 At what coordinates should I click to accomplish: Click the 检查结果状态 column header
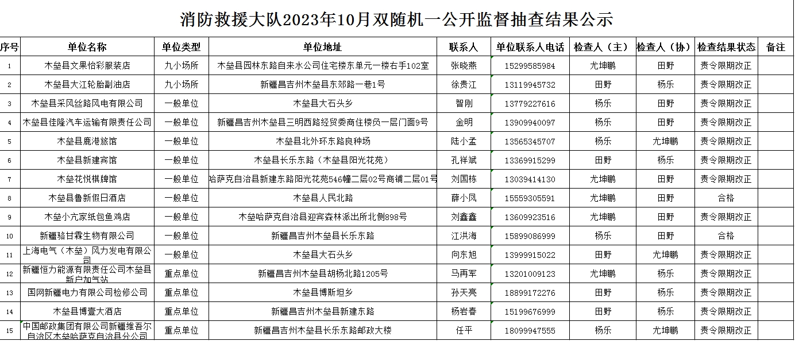click(726, 47)
